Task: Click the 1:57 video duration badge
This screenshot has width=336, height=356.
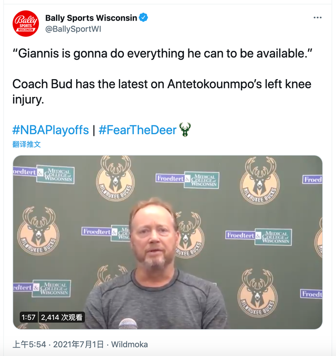Action: tap(28, 317)
